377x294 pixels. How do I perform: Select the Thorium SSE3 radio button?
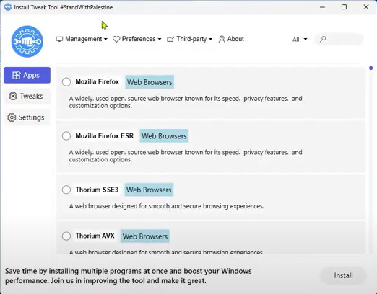pos(66,190)
